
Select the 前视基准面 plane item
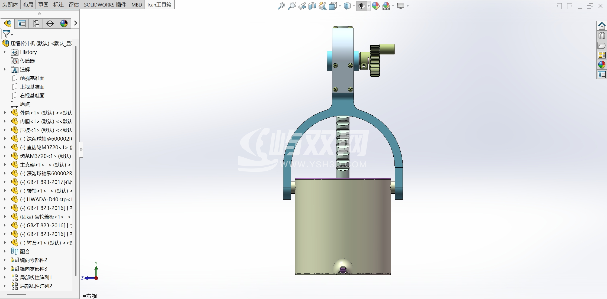coord(32,78)
